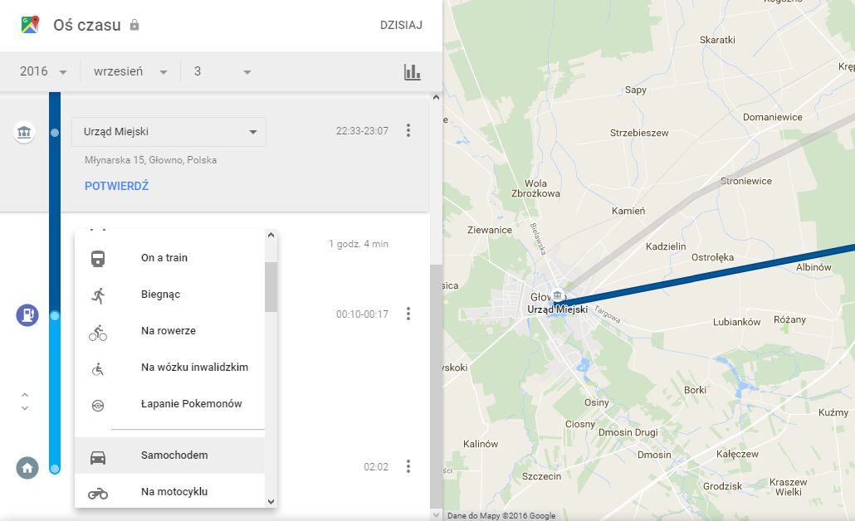Click the expand/collapse chevrons beside the timeline
This screenshot has height=521, width=855.
coord(25,402)
